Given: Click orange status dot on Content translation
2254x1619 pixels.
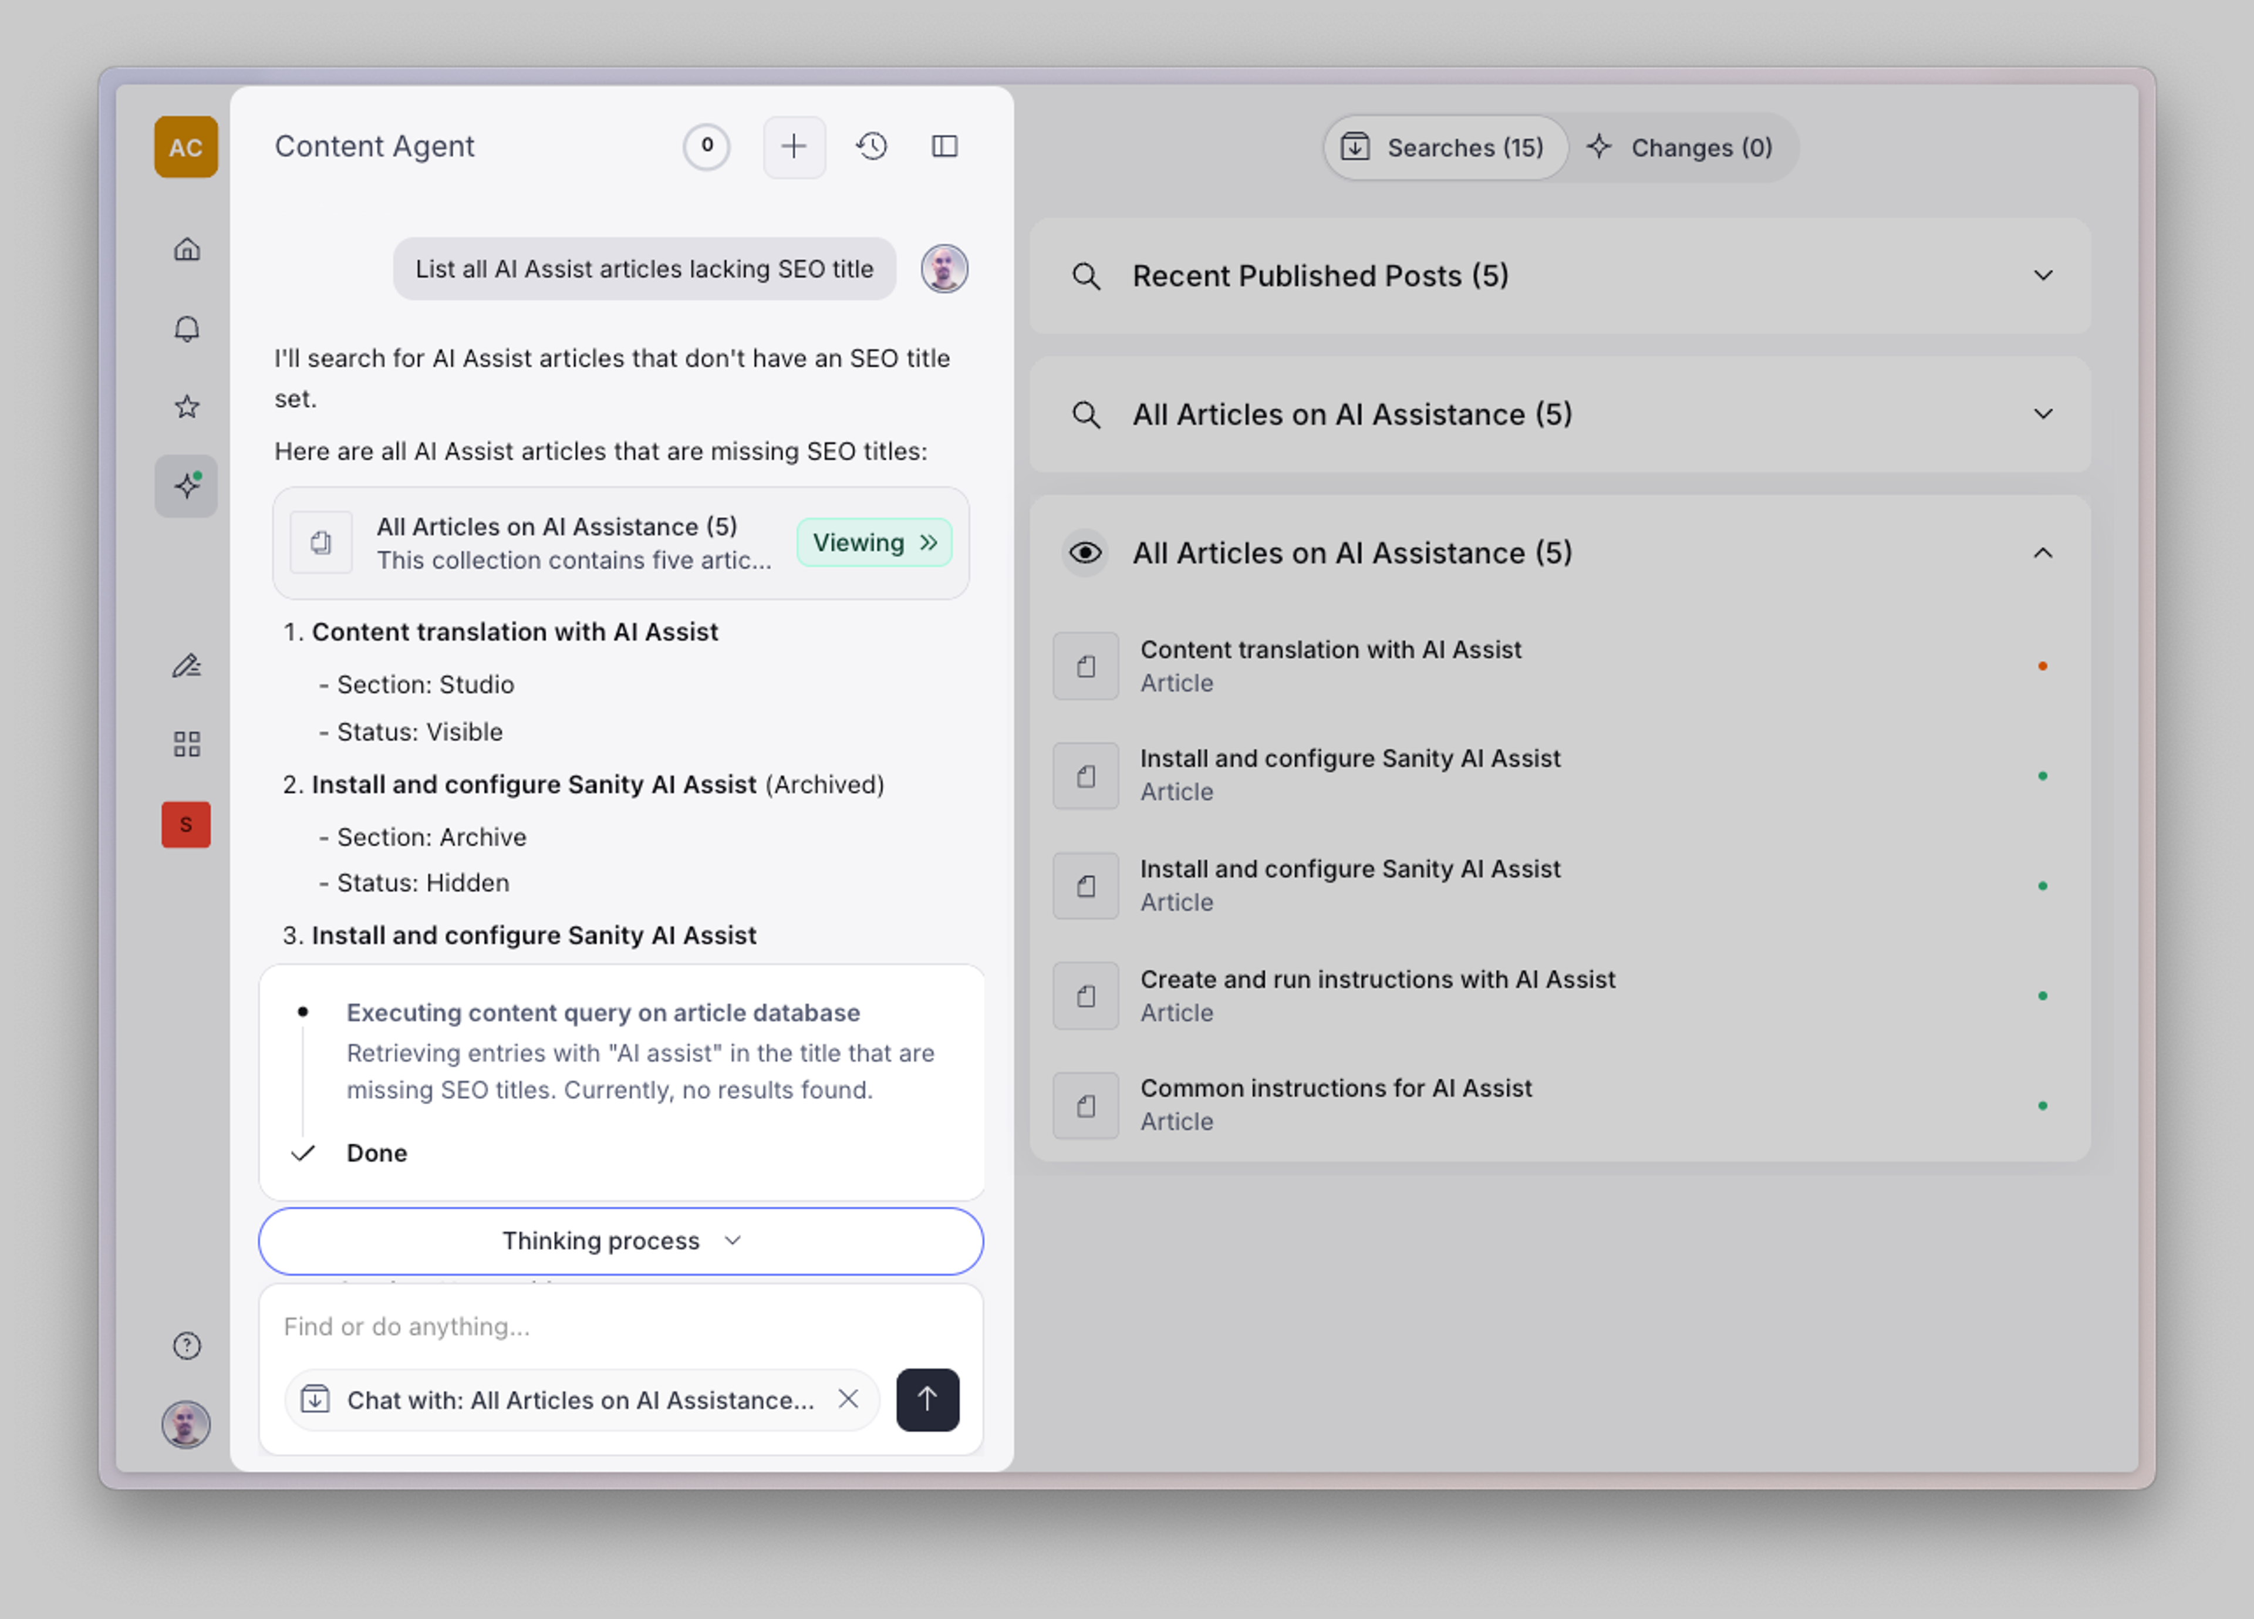Looking at the screenshot, I should coord(2042,666).
